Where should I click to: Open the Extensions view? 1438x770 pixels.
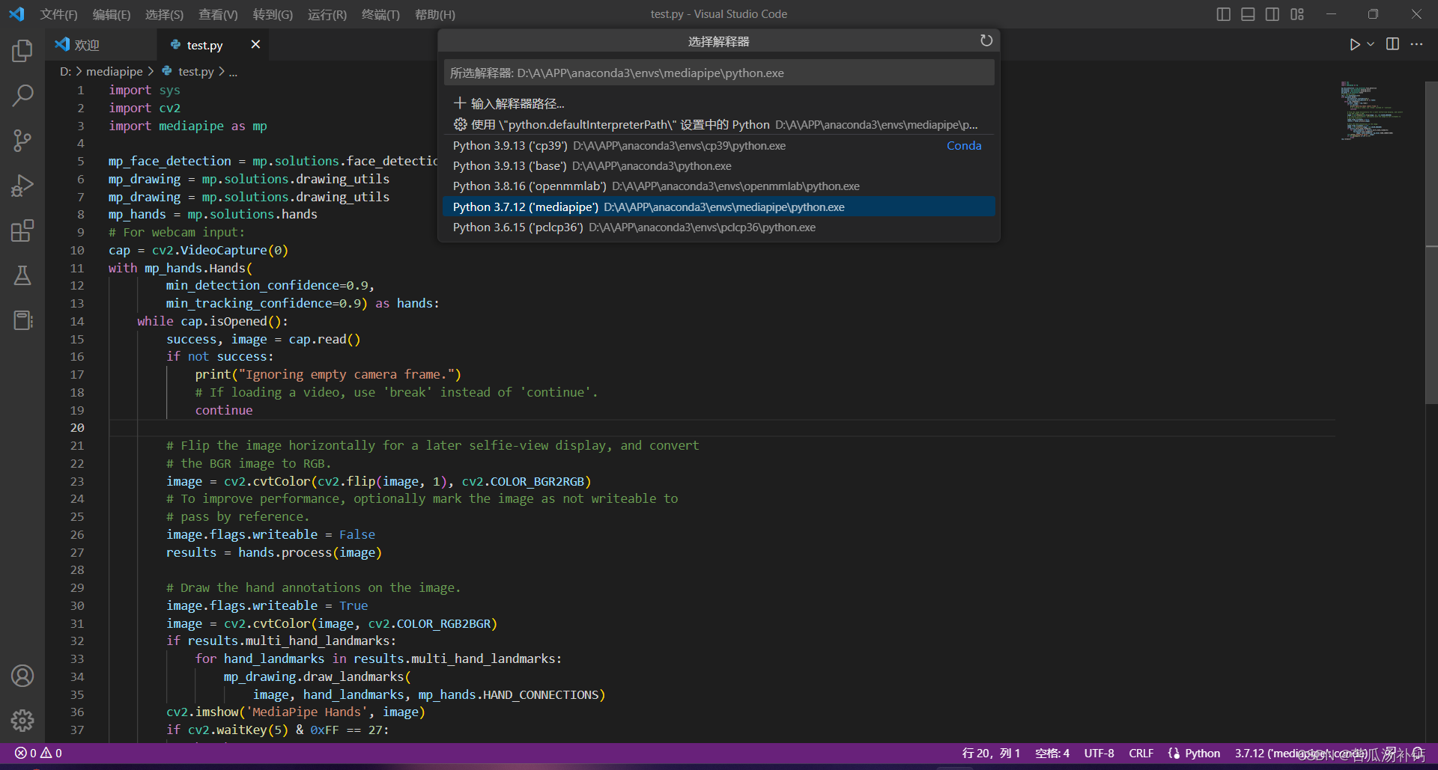coord(22,230)
